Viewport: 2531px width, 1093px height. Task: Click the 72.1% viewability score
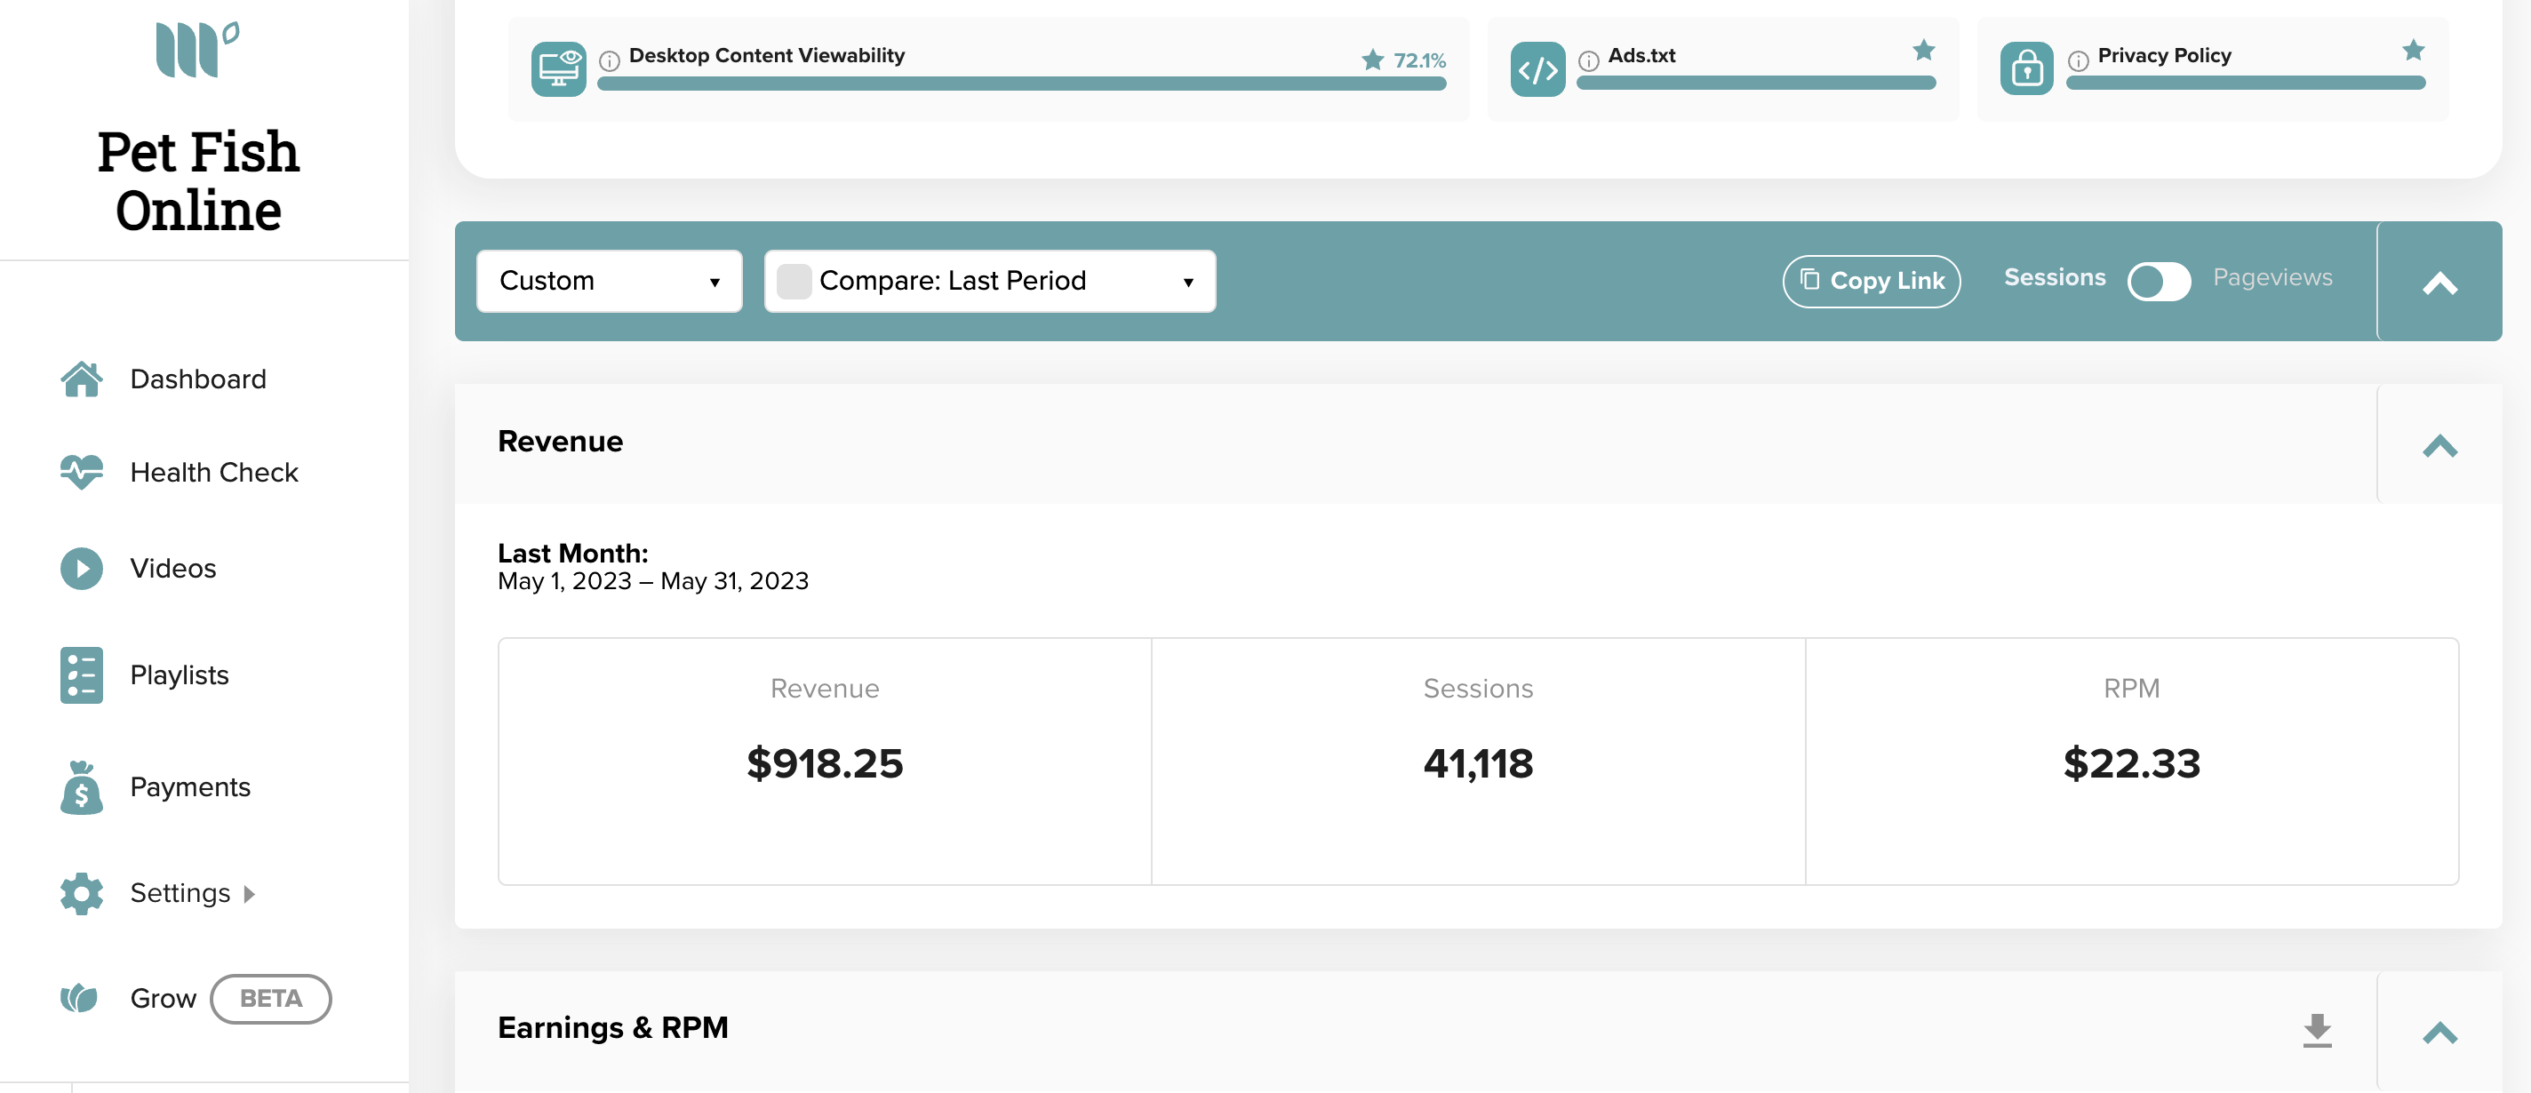(x=1418, y=61)
